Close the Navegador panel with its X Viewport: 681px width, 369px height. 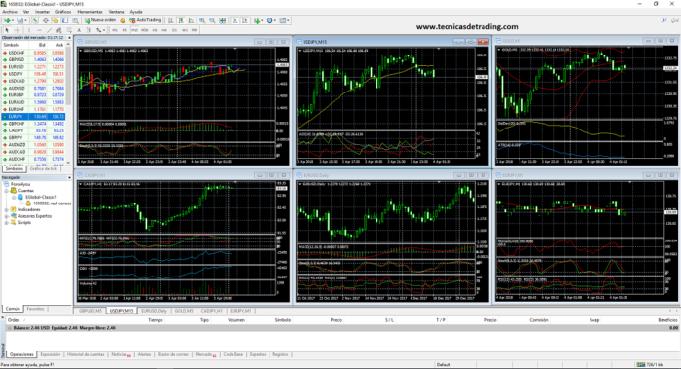pyautogui.click(x=69, y=178)
